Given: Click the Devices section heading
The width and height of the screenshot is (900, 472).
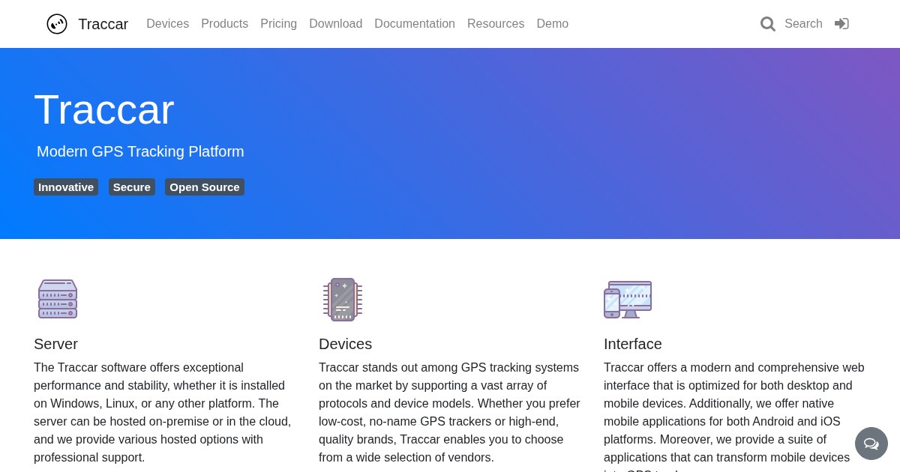Looking at the screenshot, I should 345,344.
